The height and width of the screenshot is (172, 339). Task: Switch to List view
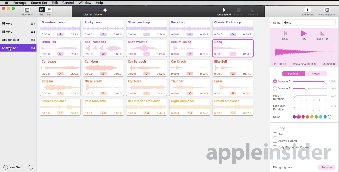49,10
